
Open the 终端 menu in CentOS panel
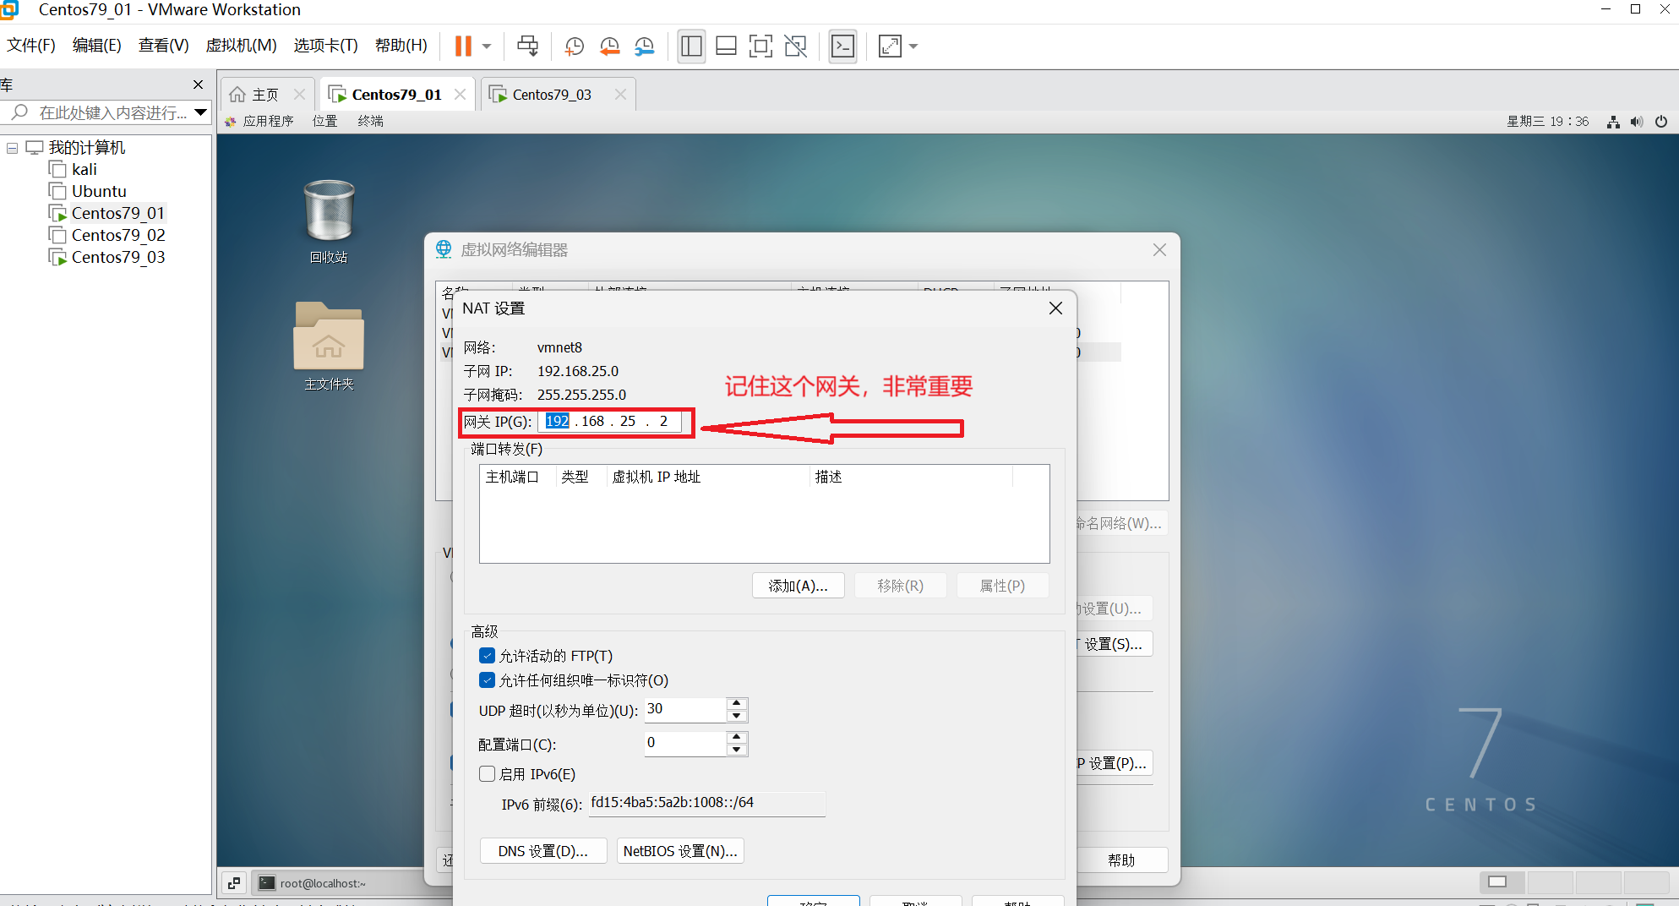click(371, 121)
